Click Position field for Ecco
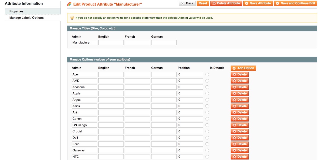The width and height of the screenshot is (321, 160). pos(190,144)
